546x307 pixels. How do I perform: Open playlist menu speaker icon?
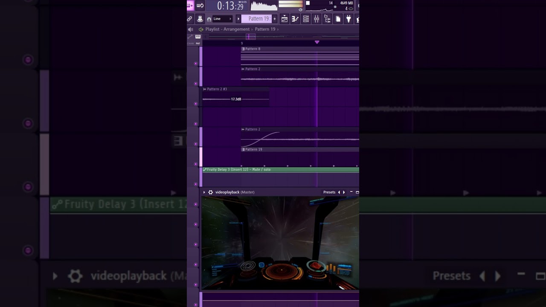(191, 29)
